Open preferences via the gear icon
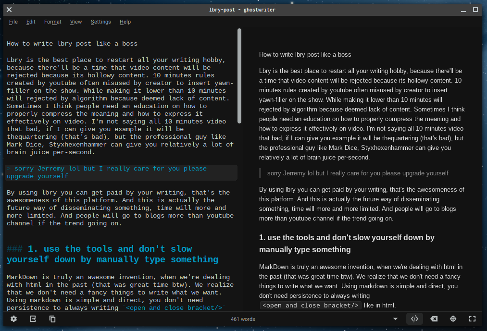The height and width of the screenshot is (331, 487). [13, 319]
